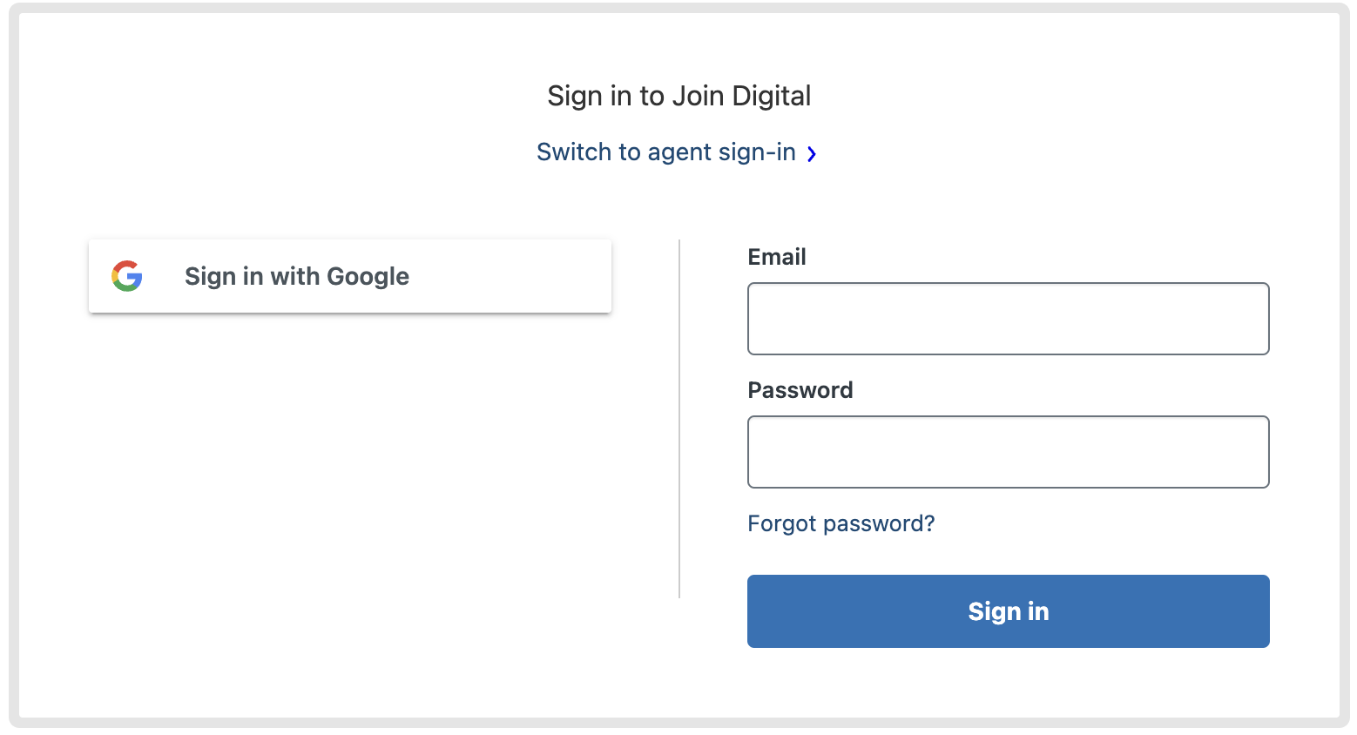Screen dimensions: 1357x735
Task: Select the Sign in with Google button
Action: [x=350, y=276]
